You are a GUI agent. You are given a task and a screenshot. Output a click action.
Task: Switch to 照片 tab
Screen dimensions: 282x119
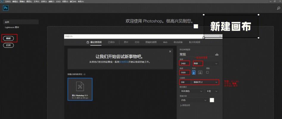[126, 42]
